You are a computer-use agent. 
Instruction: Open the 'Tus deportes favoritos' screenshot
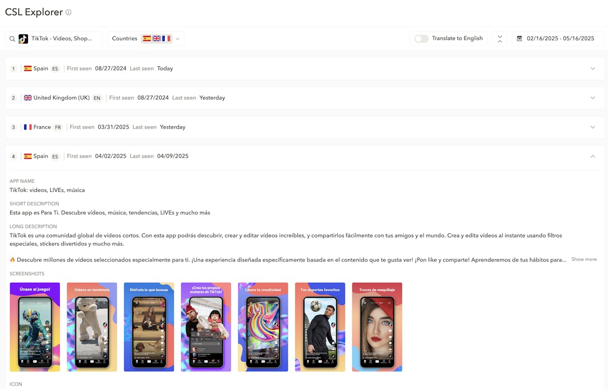[320, 327]
